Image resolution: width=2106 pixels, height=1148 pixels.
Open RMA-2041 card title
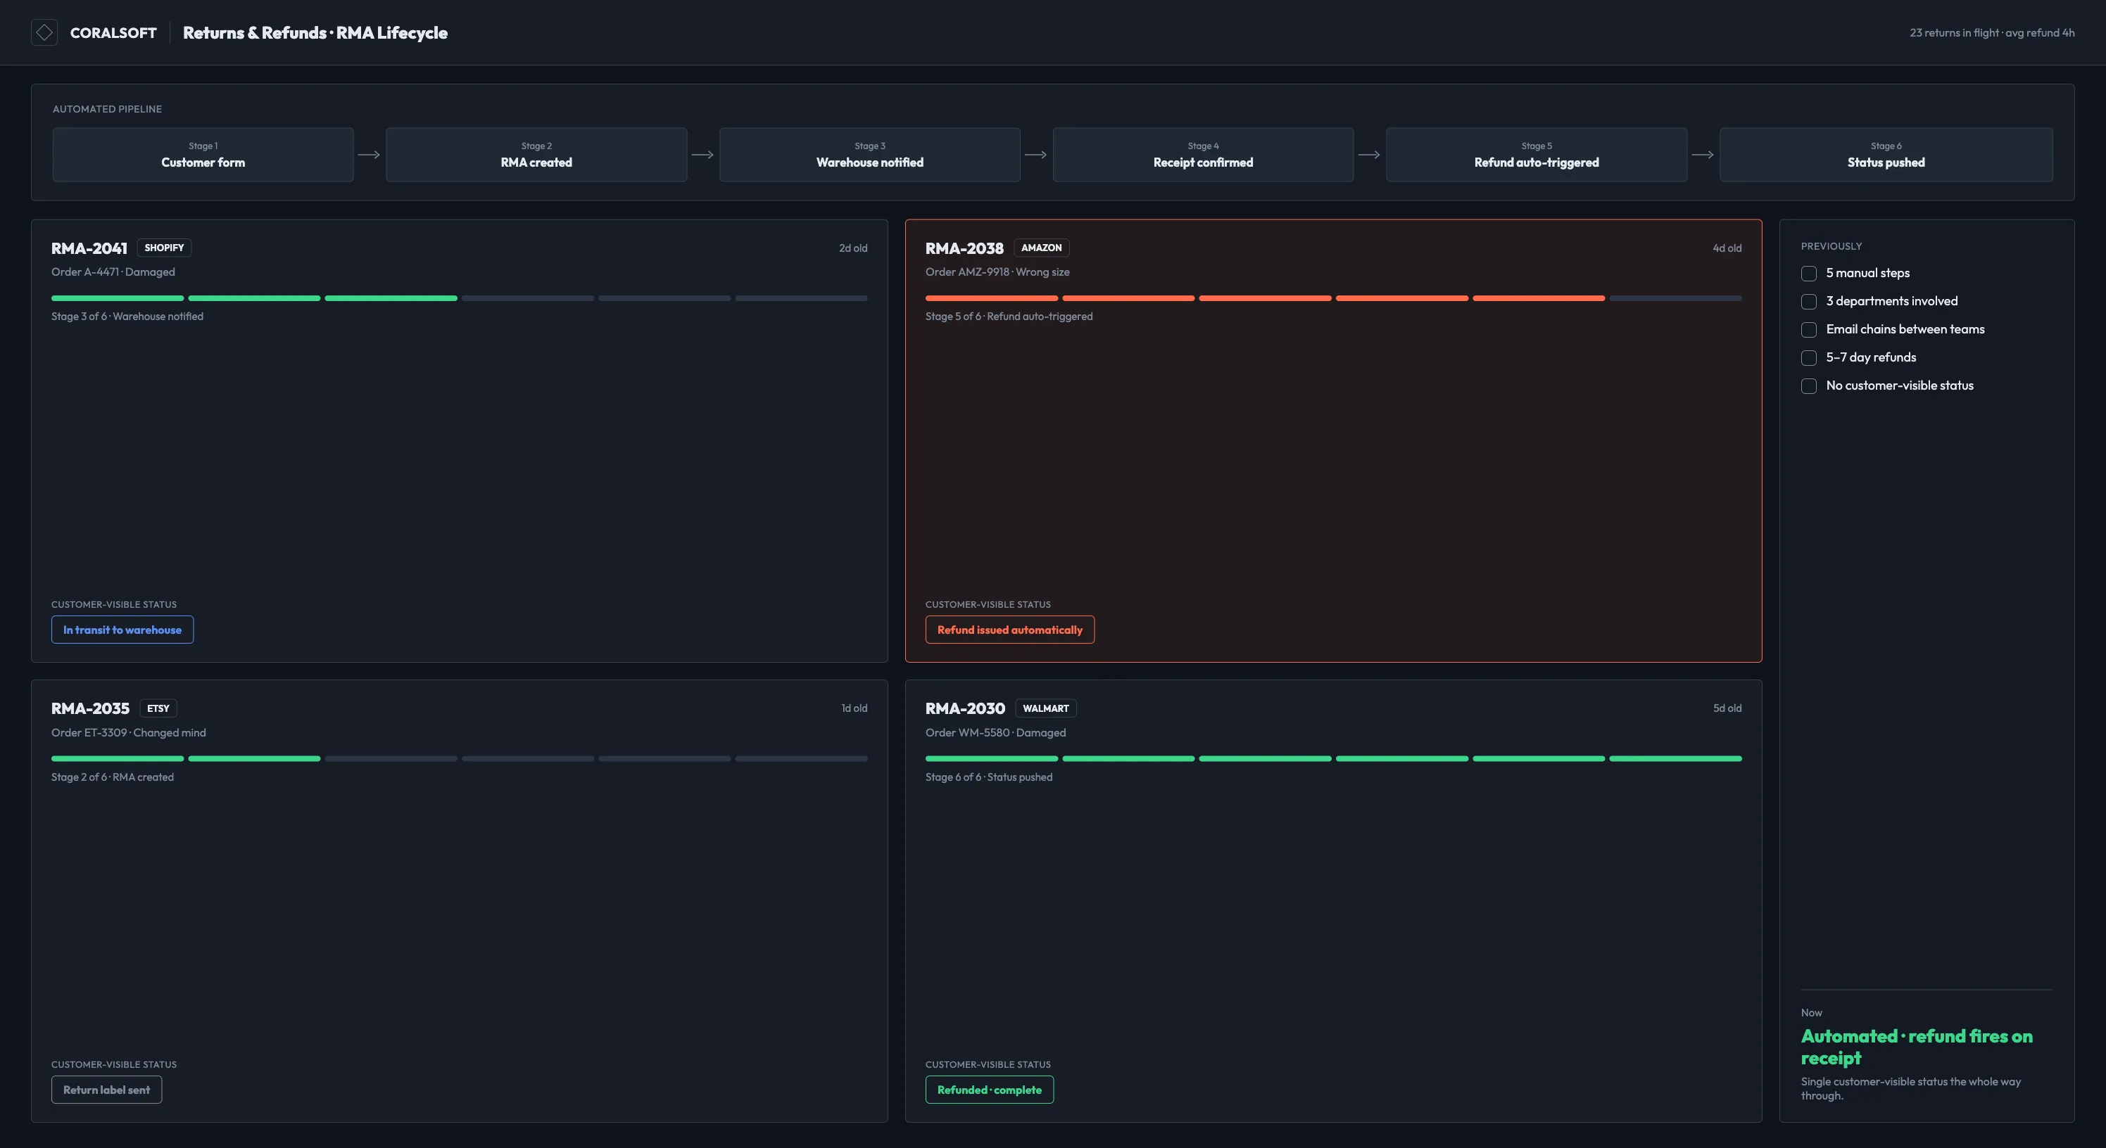pos(89,248)
